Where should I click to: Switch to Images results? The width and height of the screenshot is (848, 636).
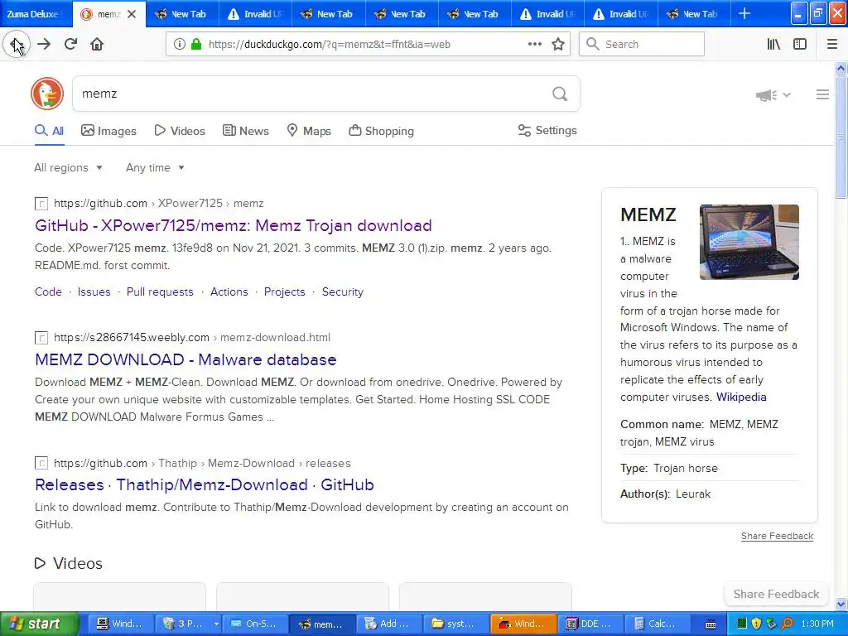[x=108, y=131]
